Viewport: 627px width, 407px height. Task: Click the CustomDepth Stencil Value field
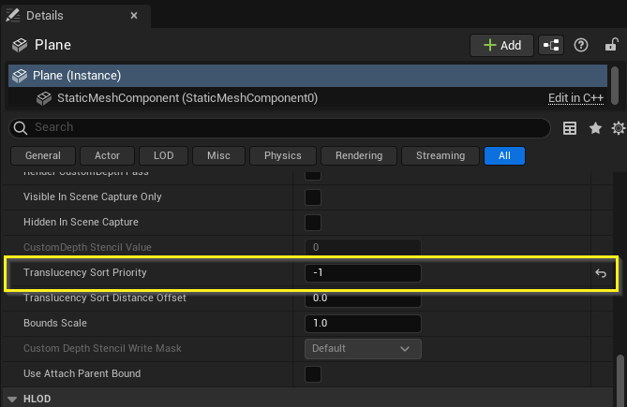click(363, 247)
